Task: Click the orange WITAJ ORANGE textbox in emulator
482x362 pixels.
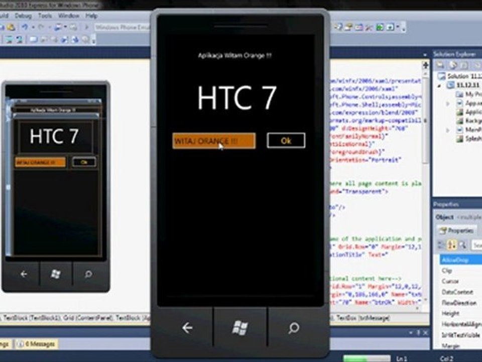Action: [x=214, y=141]
